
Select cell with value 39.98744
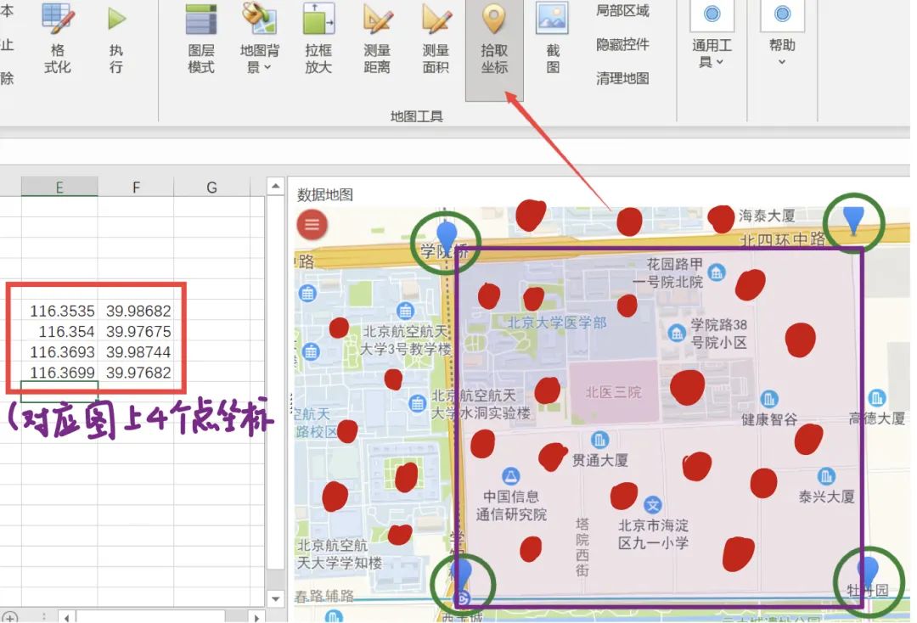[136, 352]
